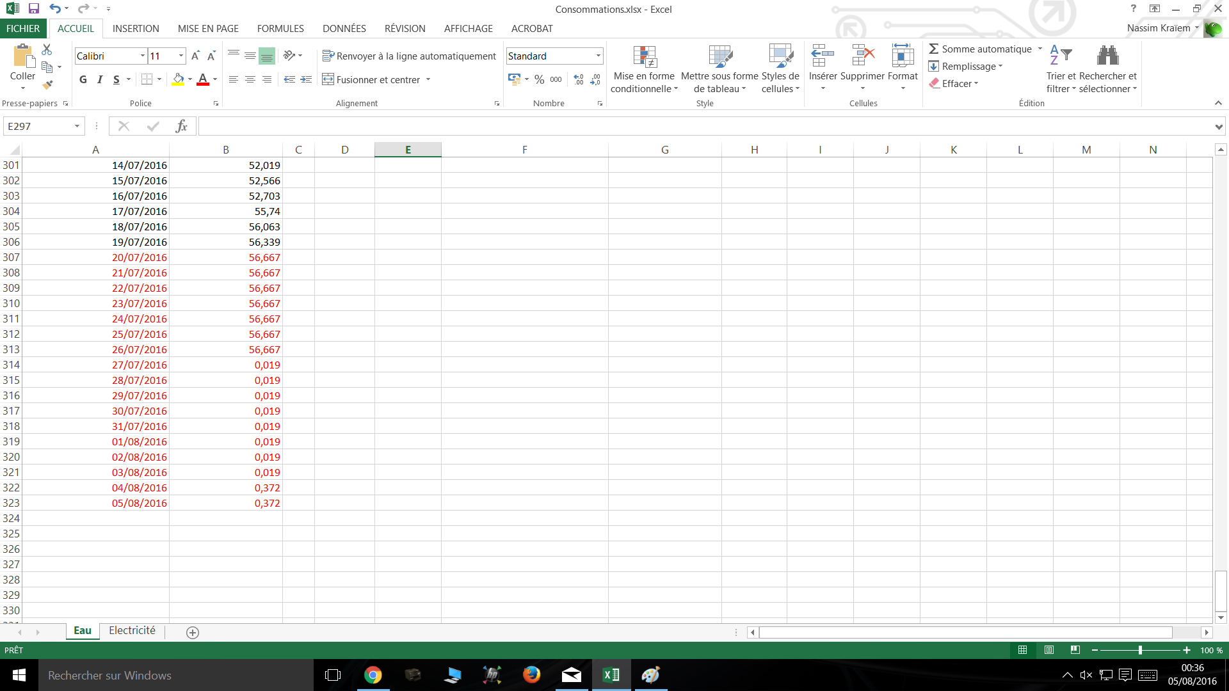Viewport: 1229px width, 691px height.
Task: Open the Name Box dropdown arrow
Action: click(77, 126)
